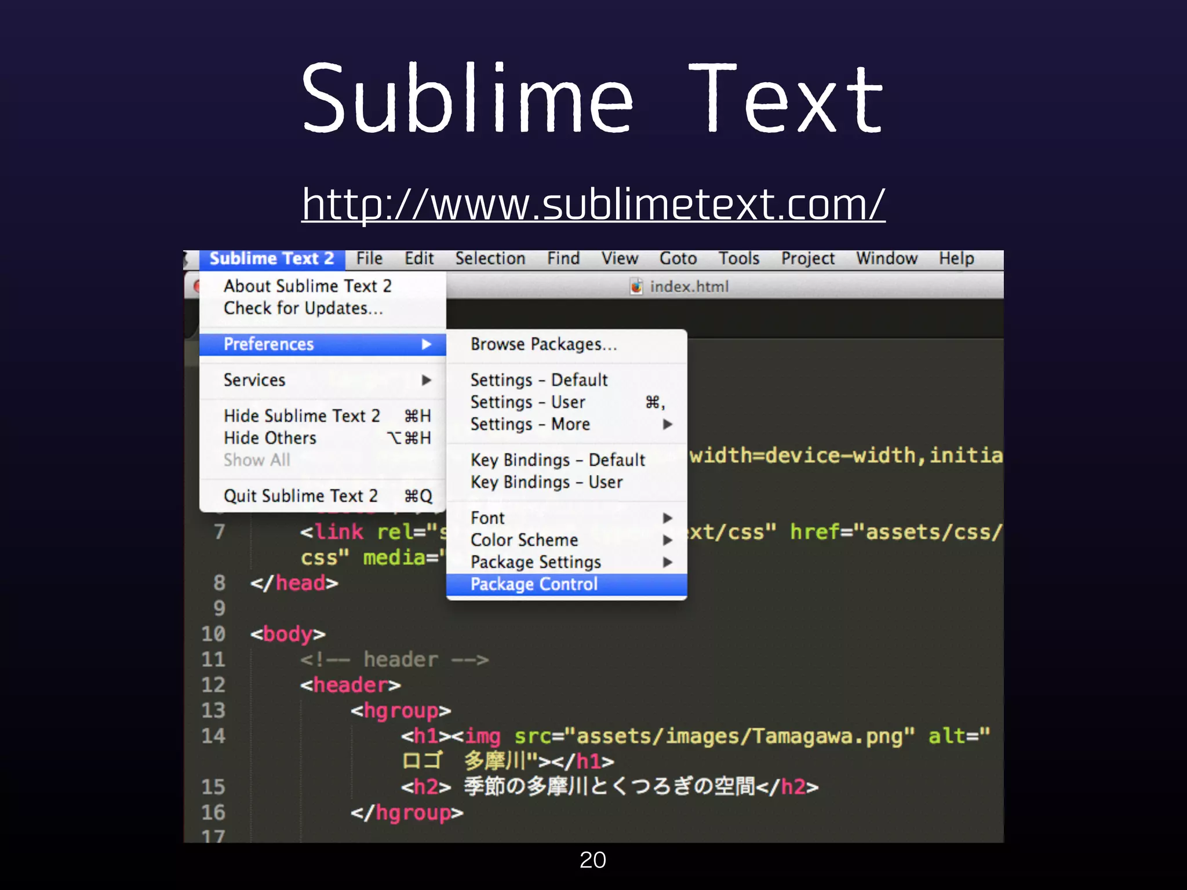The image size is (1187, 890).
Task: Click the assets/images/Tamagawa.png path
Action: (x=740, y=736)
